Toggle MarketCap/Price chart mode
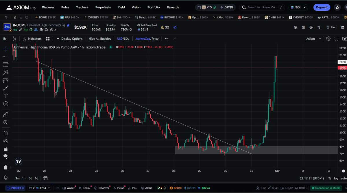This screenshot has height=193, width=347. click(147, 39)
